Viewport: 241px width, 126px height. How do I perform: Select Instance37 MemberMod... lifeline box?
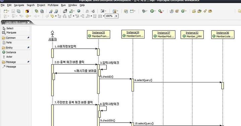point(164,35)
